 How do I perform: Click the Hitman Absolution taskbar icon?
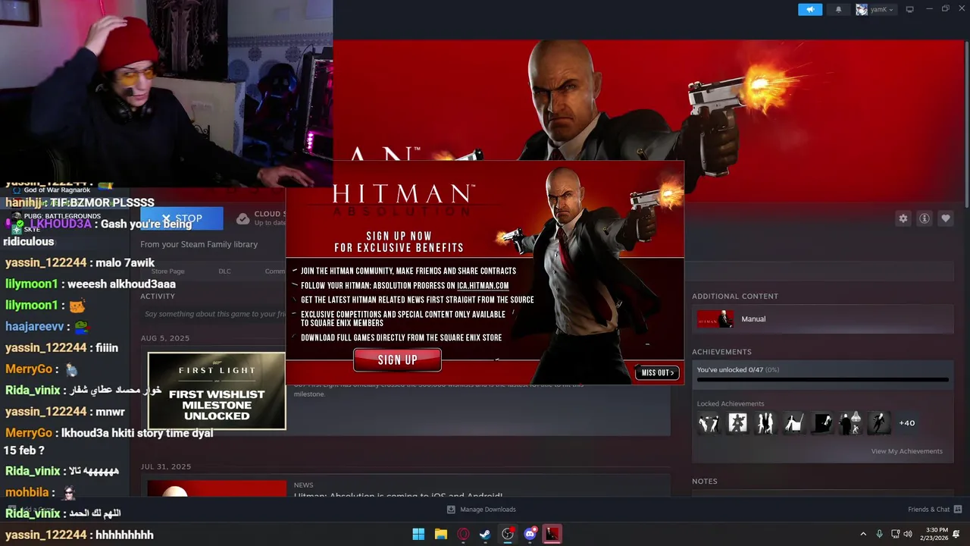(x=552, y=534)
